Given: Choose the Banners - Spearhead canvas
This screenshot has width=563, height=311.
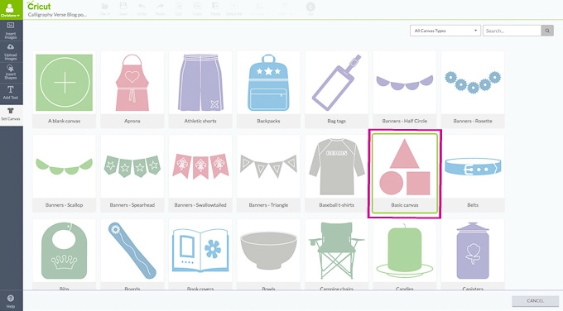Looking at the screenshot, I should pyautogui.click(x=132, y=173).
